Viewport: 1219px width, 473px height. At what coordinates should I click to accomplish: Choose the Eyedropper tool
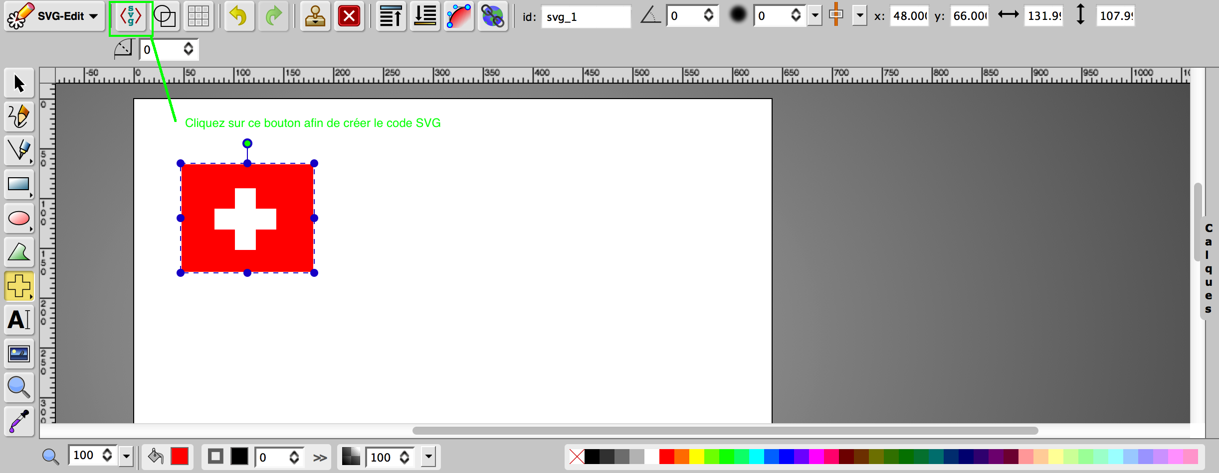pyautogui.click(x=19, y=421)
